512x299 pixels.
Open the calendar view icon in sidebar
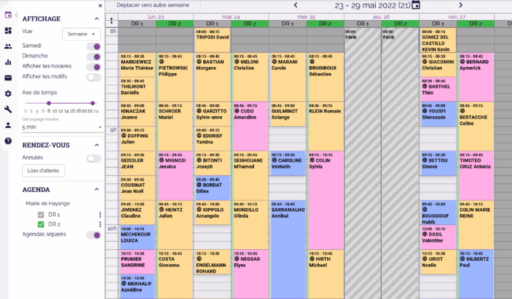pos(8,14)
